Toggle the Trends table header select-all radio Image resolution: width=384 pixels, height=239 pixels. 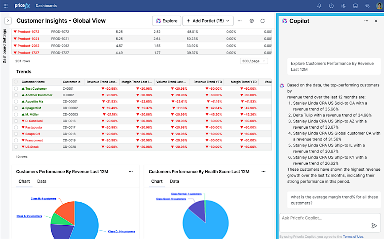[16, 82]
